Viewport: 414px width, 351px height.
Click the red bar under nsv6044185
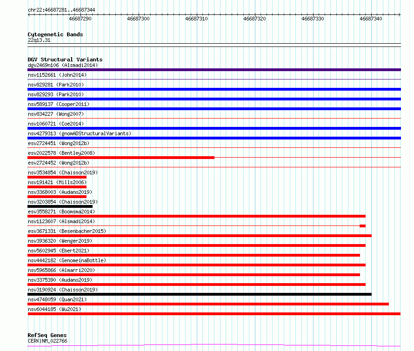click(x=214, y=314)
